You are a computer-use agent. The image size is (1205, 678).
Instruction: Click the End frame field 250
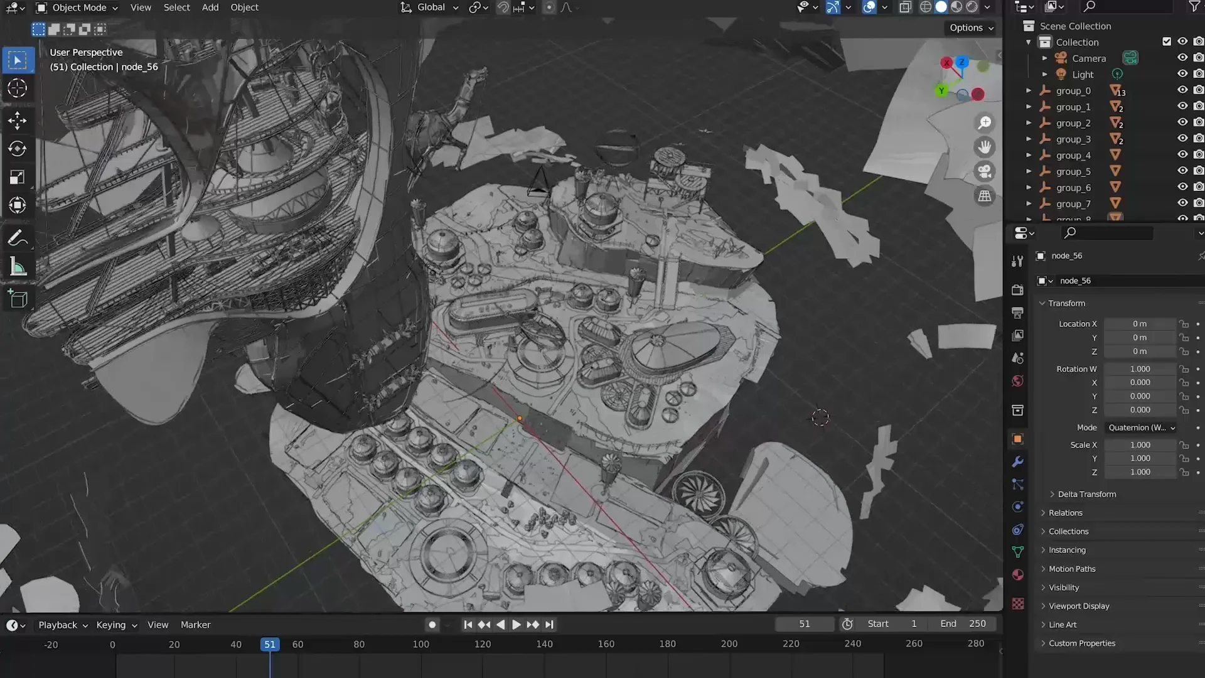tap(964, 624)
